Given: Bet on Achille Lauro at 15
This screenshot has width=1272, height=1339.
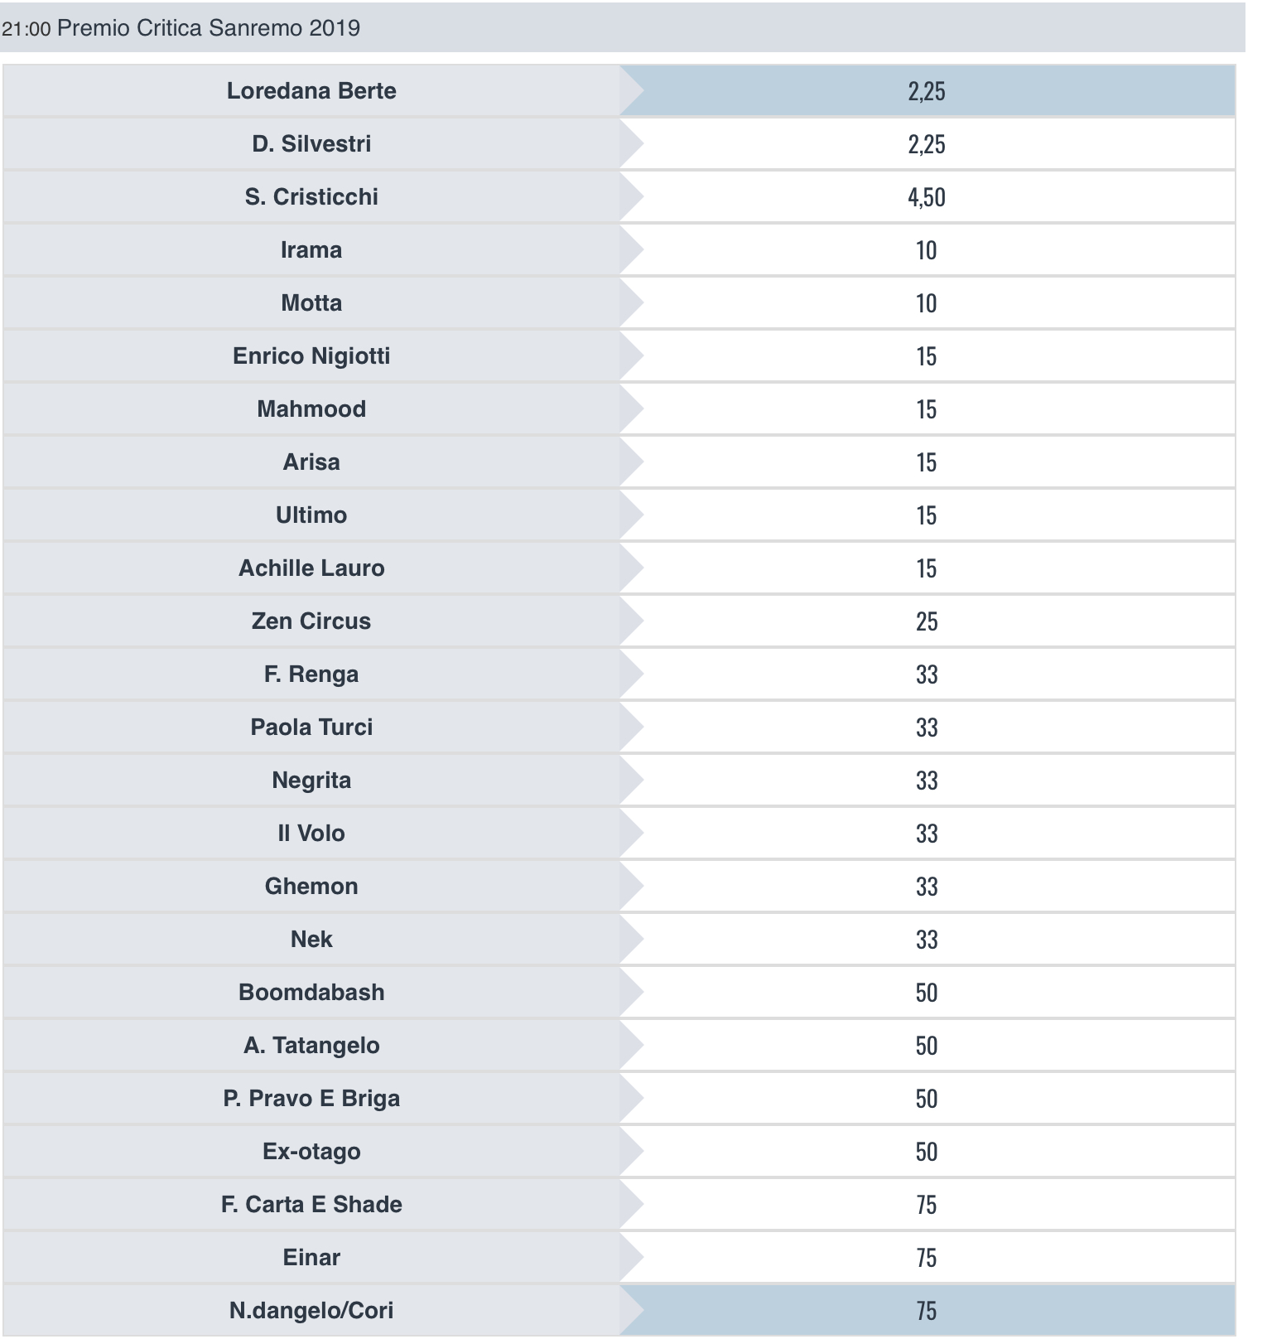Looking at the screenshot, I should point(926,568).
